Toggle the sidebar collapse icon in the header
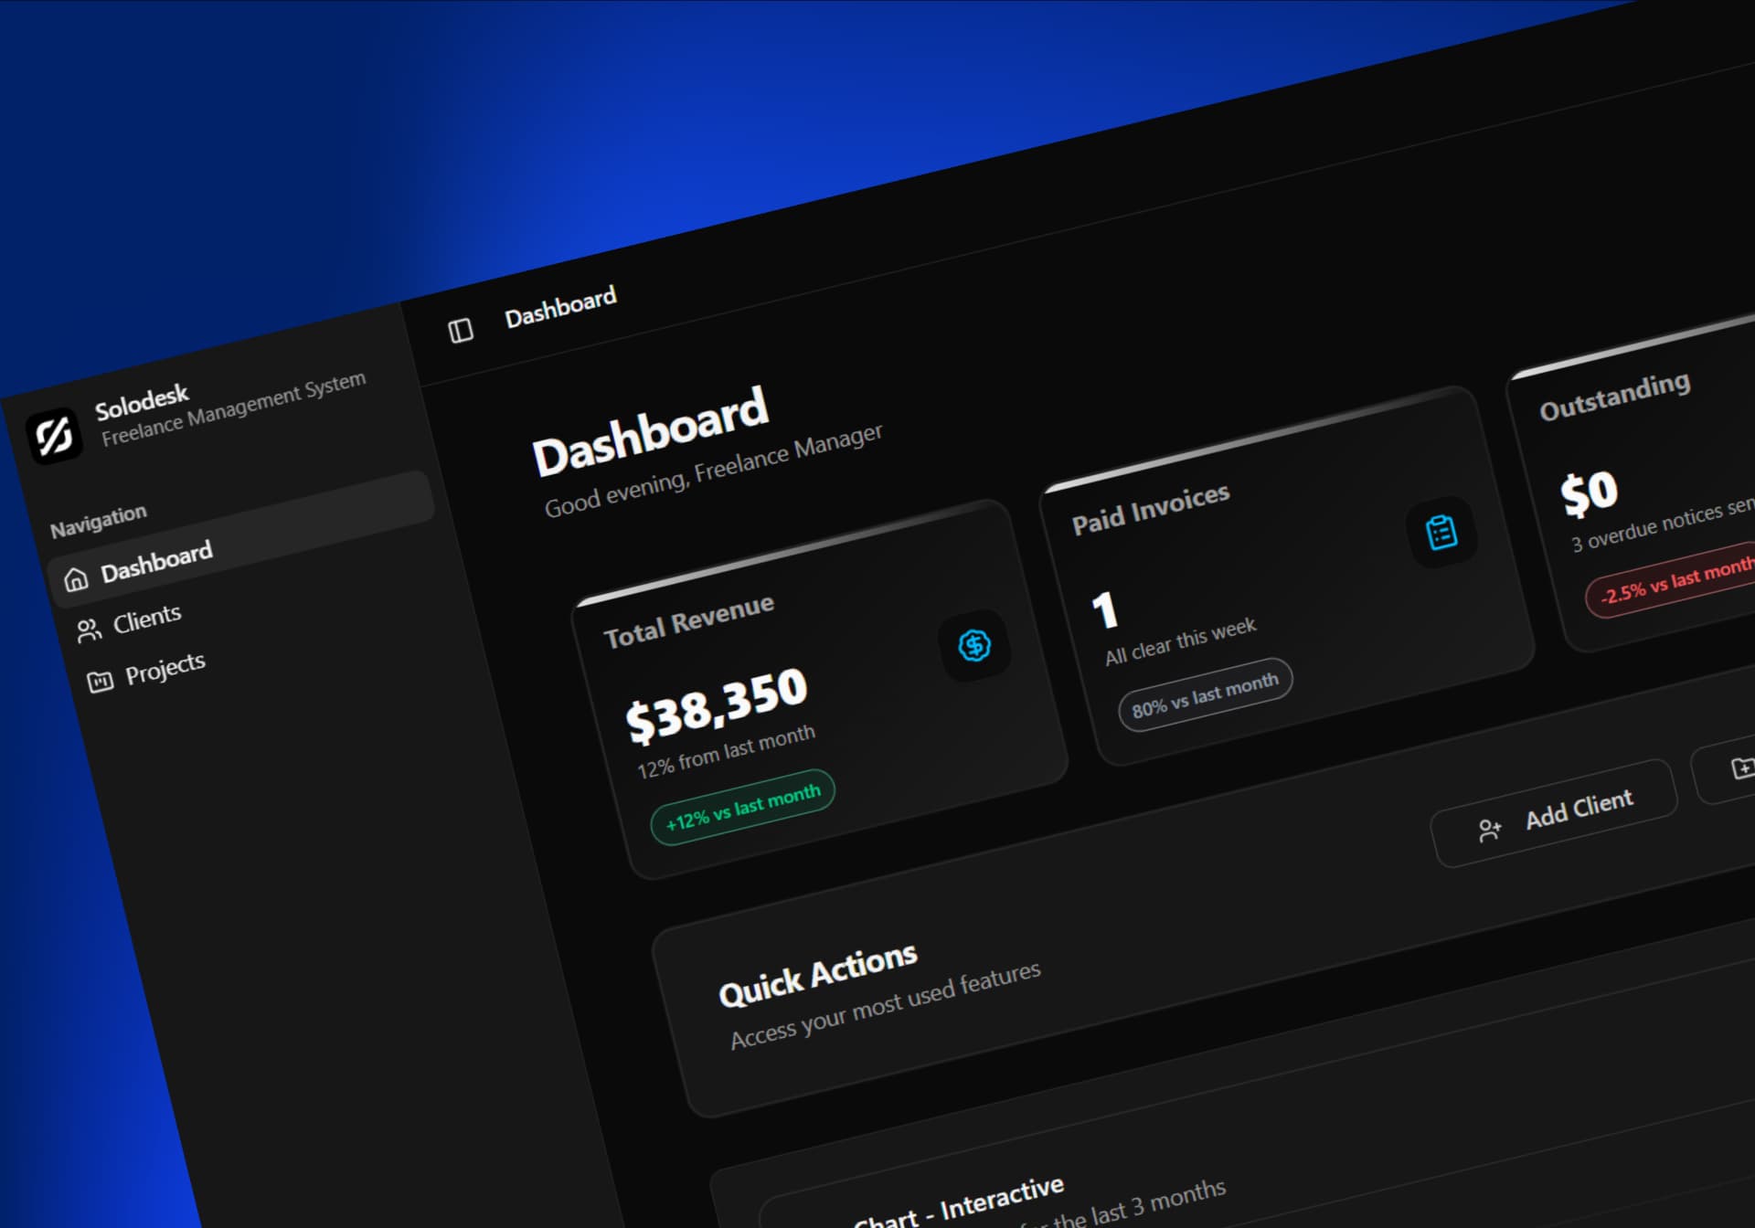 460,330
